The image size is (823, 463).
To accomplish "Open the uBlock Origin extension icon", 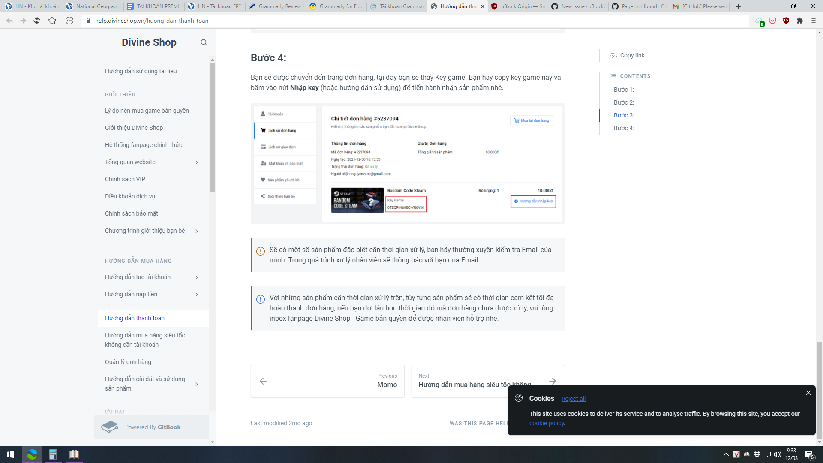I will click(x=786, y=20).
